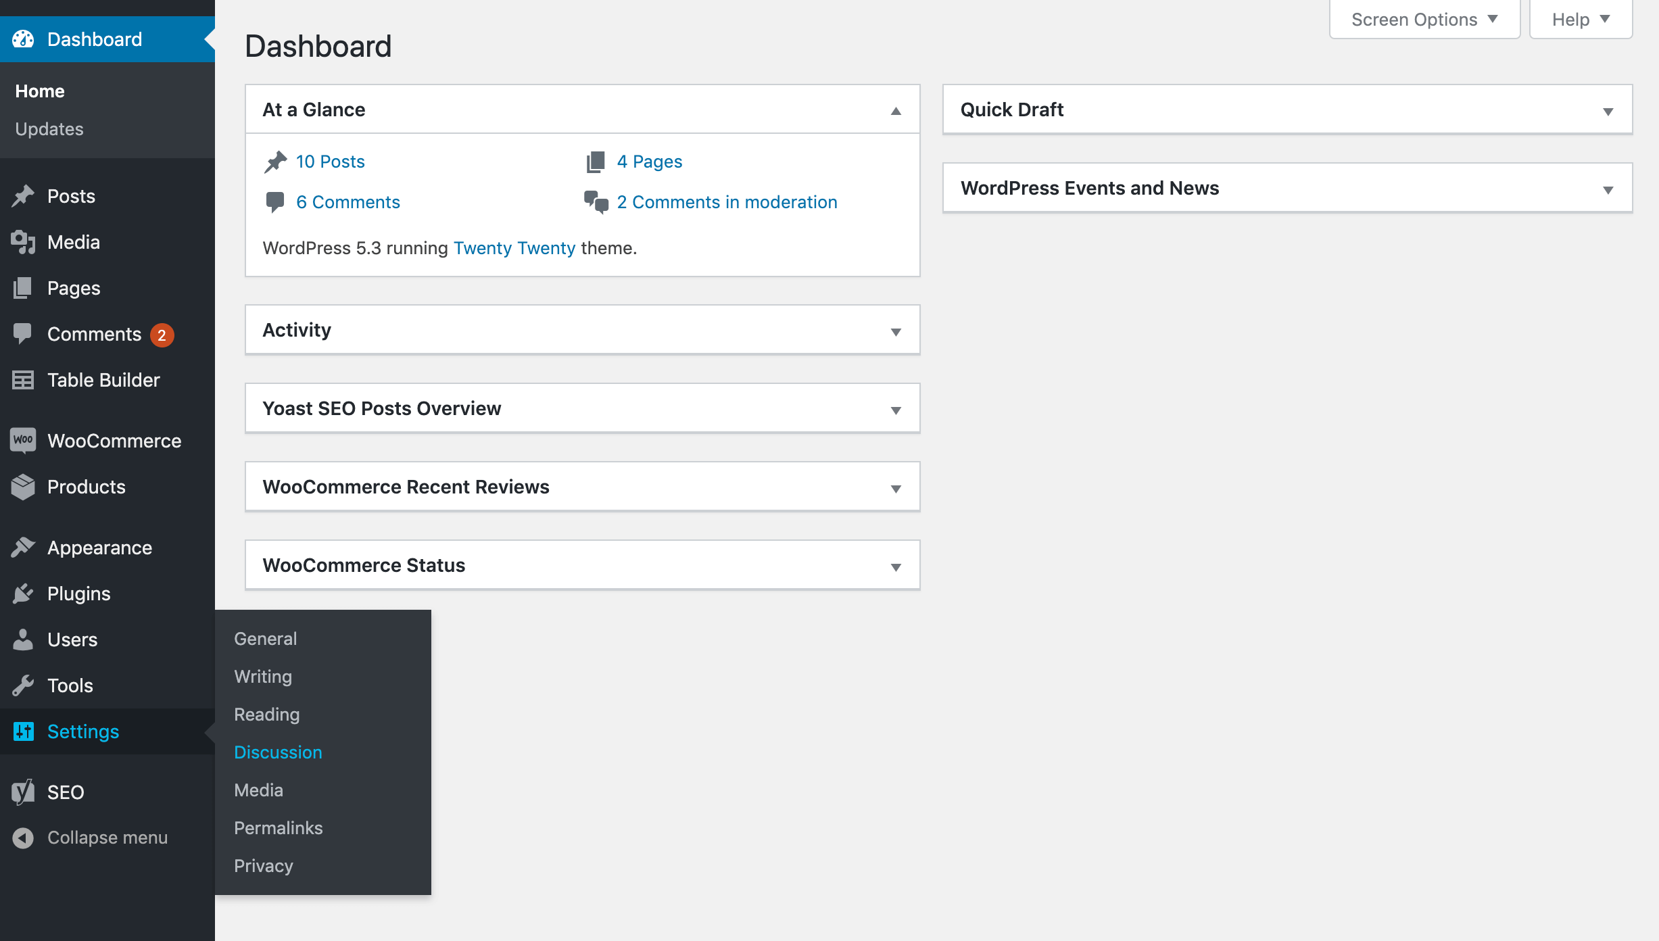Viewport: 1659px width, 941px height.
Task: Click the double-bubble icon beside Comments in moderation
Action: pyautogui.click(x=596, y=202)
